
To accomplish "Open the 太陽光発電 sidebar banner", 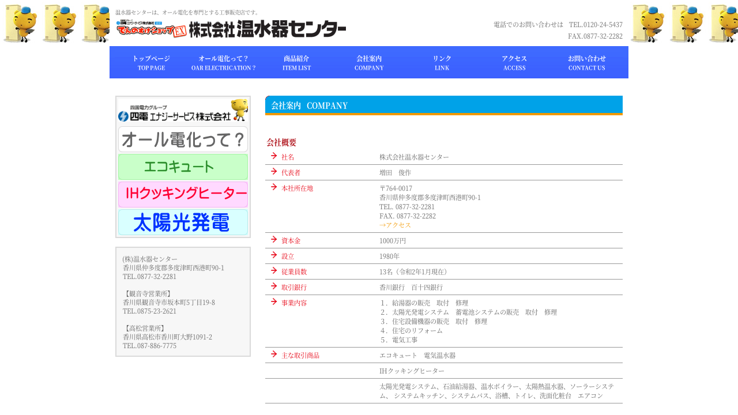I will coord(183,222).
